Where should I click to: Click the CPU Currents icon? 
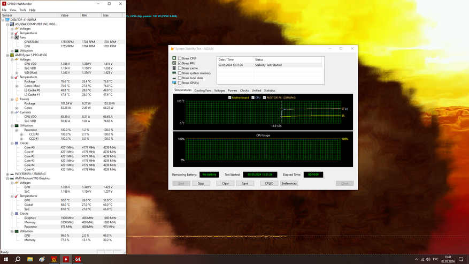17,112
